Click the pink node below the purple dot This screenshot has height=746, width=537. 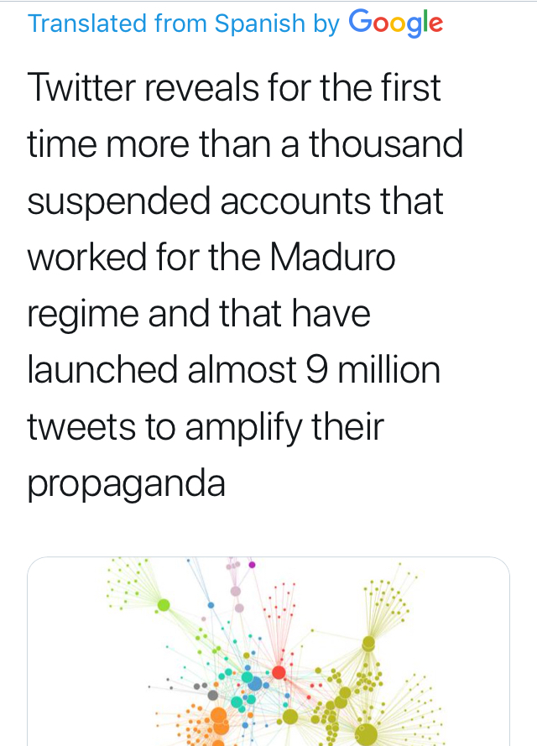pos(236,591)
